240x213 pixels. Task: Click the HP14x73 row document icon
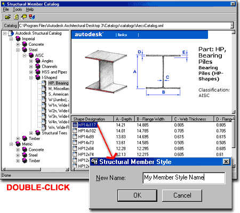75,143
